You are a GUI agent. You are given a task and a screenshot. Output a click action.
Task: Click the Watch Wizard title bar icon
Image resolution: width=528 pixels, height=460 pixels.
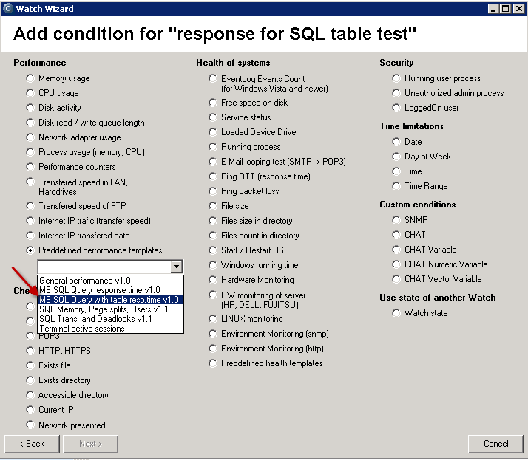7,8
